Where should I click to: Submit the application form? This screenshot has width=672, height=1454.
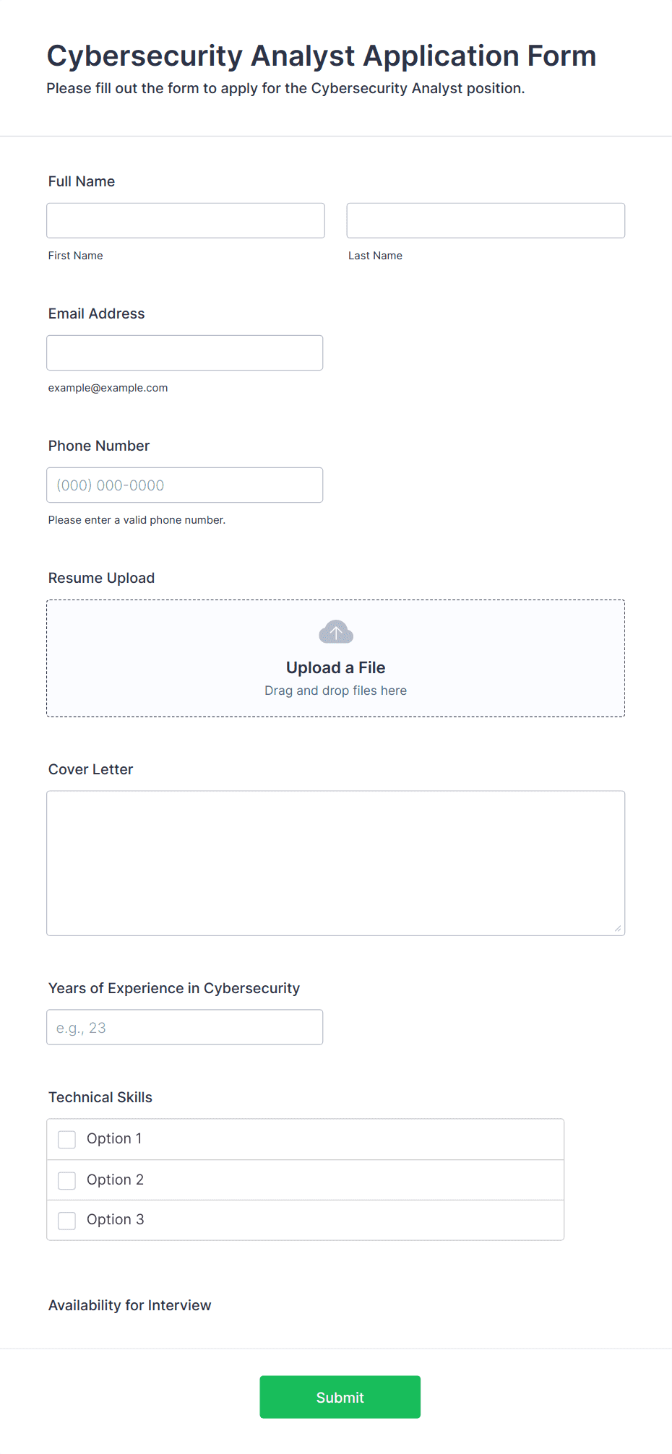[340, 1397]
